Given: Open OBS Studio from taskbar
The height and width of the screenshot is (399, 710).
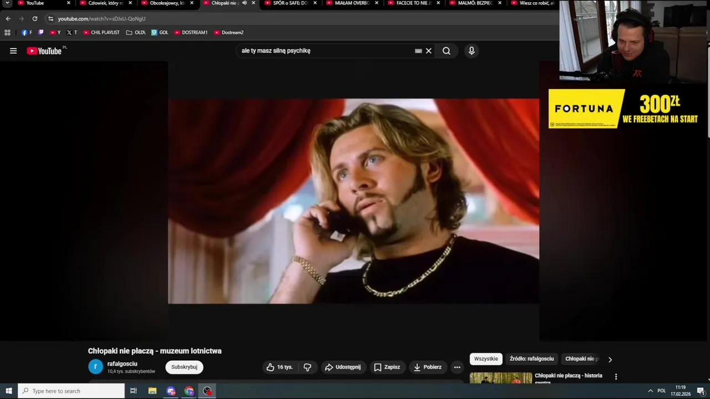Looking at the screenshot, I should pos(207,391).
